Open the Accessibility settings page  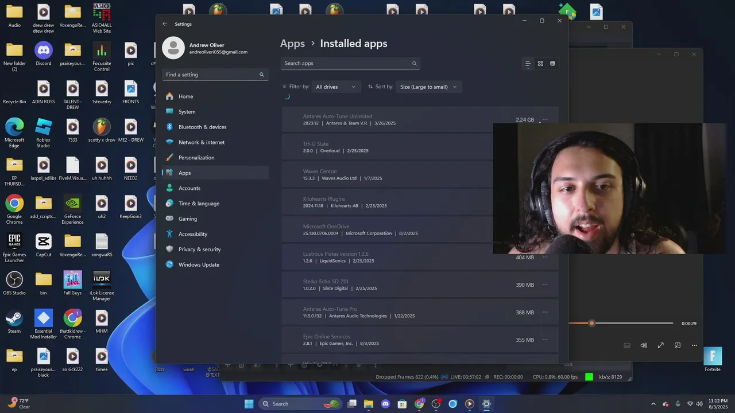click(215, 234)
